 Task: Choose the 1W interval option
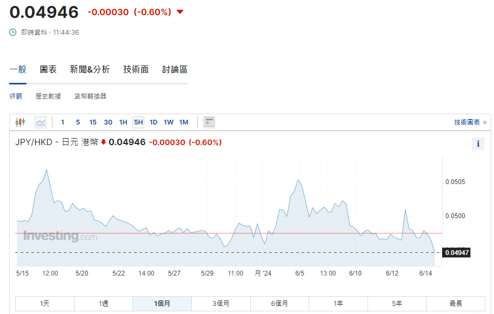coord(169,122)
